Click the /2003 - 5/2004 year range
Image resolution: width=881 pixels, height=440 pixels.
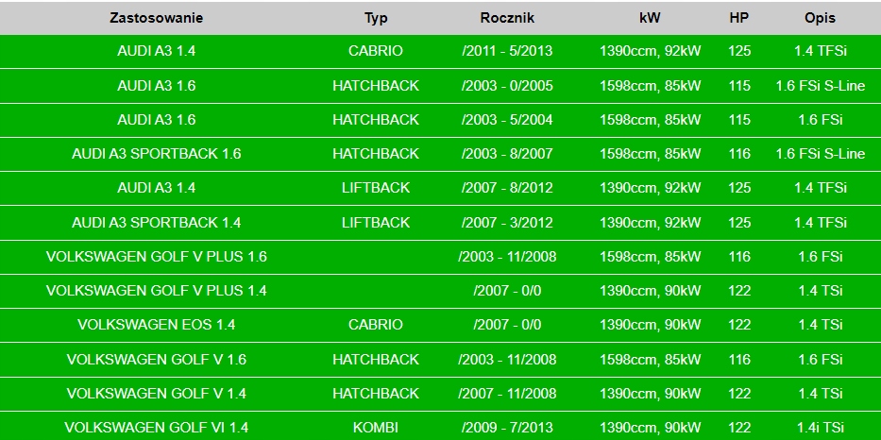point(507,120)
